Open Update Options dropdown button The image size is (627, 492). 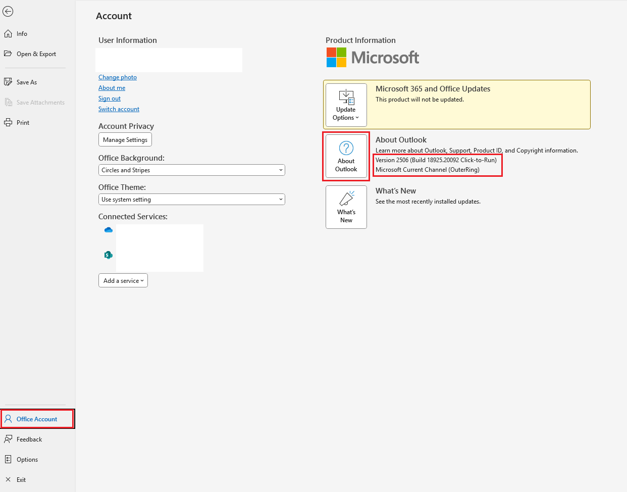tap(346, 105)
